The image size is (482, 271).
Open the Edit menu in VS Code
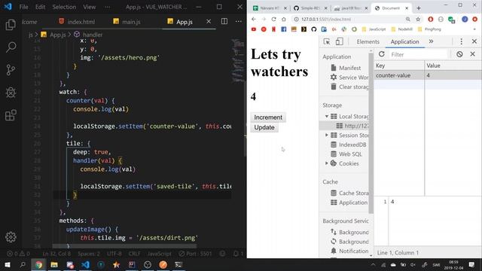(x=40, y=7)
